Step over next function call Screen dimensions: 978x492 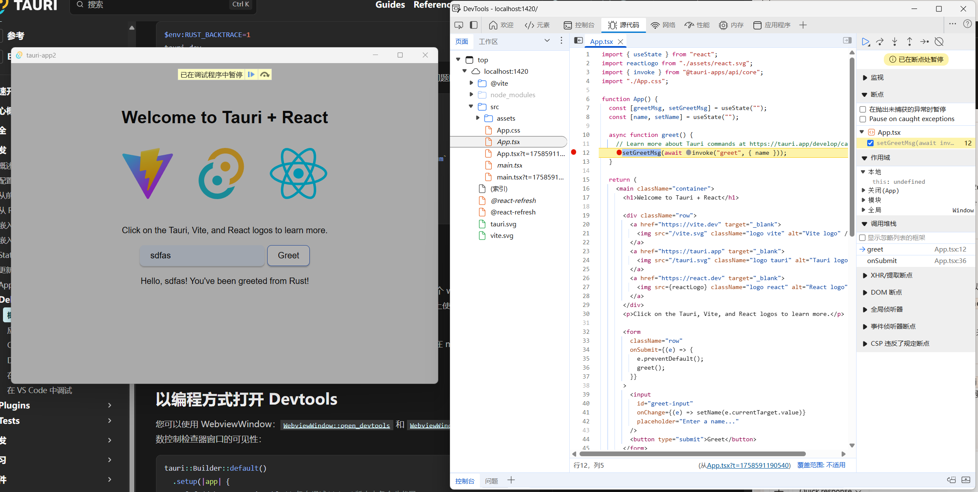[880, 41]
